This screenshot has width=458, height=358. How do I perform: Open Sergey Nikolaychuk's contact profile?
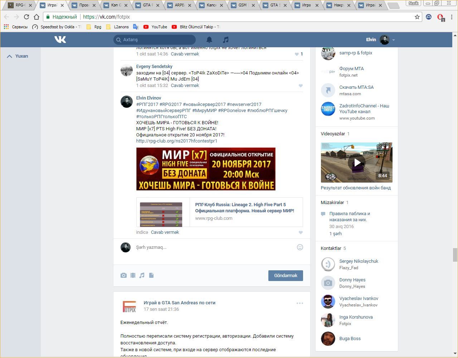tap(359, 261)
